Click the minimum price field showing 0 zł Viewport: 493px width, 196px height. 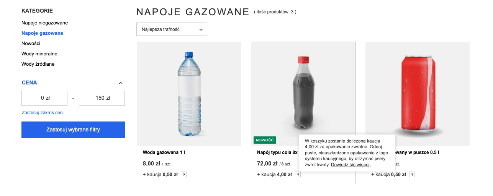click(x=44, y=98)
